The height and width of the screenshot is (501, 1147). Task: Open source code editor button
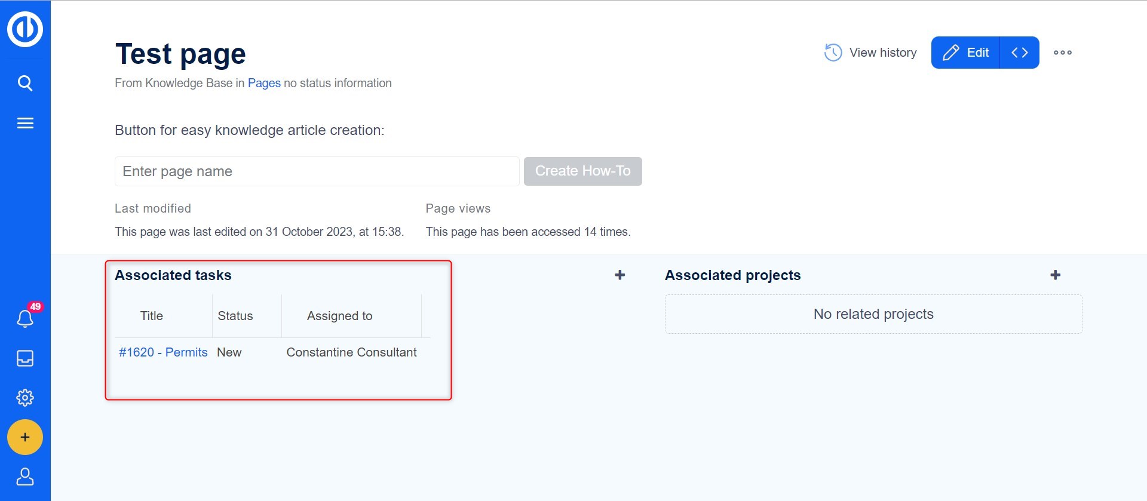[1019, 53]
